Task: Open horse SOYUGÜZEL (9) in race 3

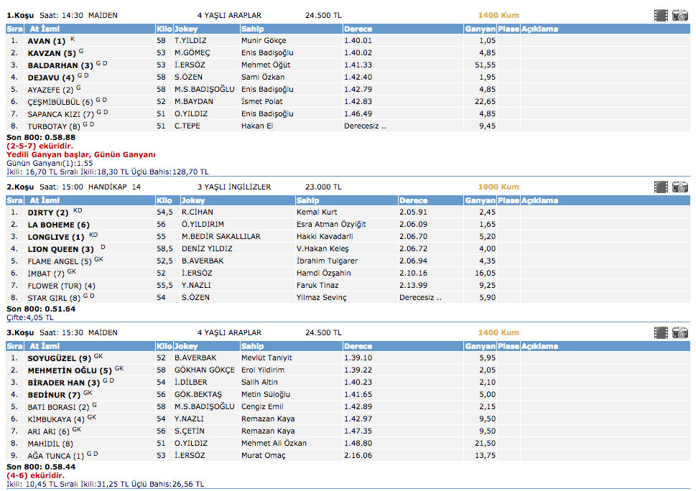Action: [x=59, y=358]
